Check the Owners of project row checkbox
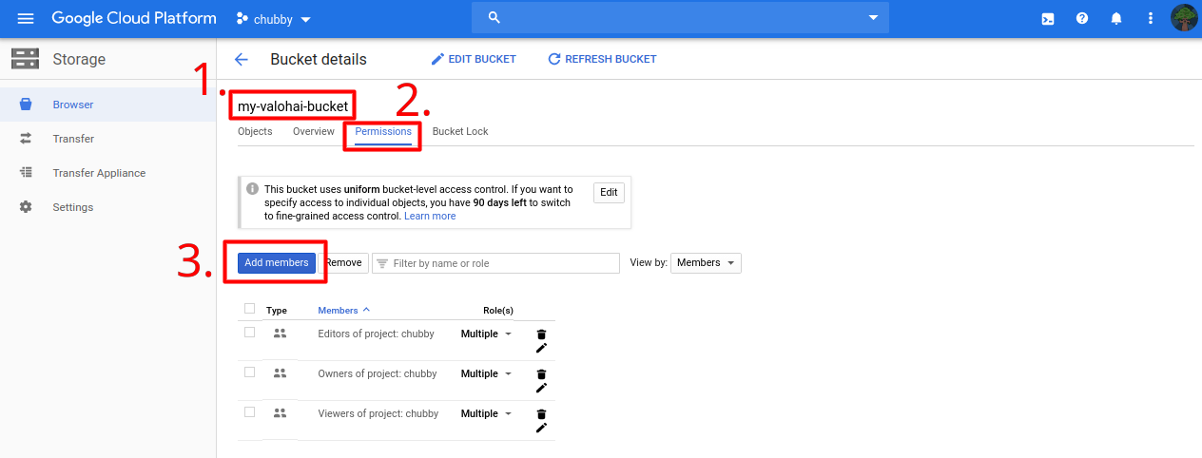This screenshot has height=458, width=1202. (x=249, y=372)
